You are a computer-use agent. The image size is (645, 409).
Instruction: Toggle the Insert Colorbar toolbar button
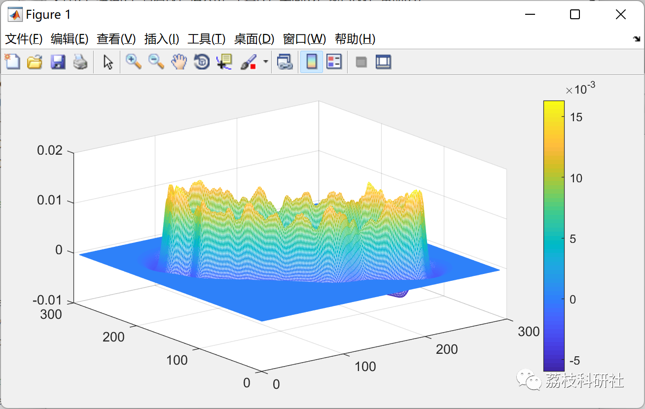tap(312, 62)
